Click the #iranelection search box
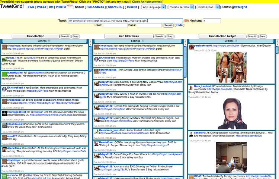The image size is (279, 179). [35, 36]
